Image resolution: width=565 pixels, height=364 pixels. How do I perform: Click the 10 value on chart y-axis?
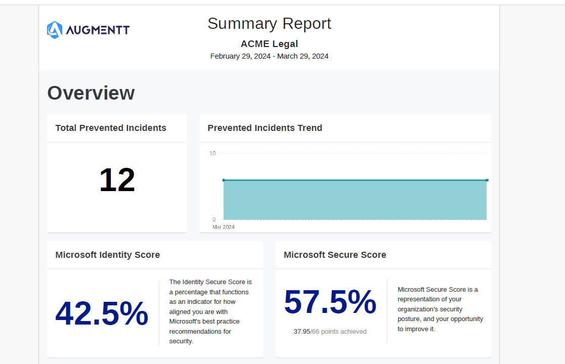pos(212,153)
